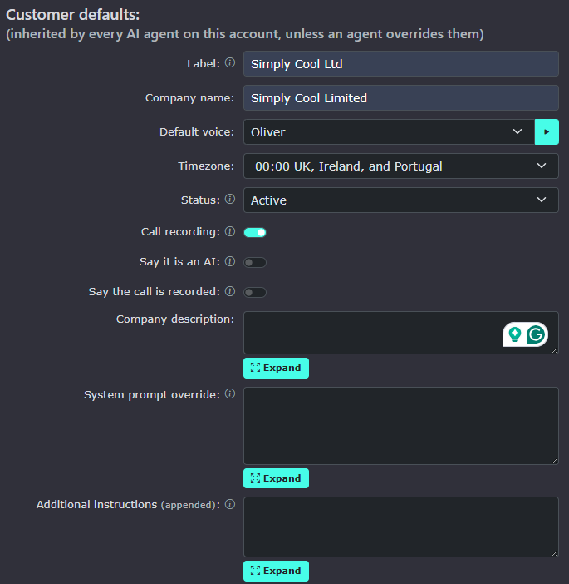Click the info icon next to Say the call is recorded

pos(230,291)
